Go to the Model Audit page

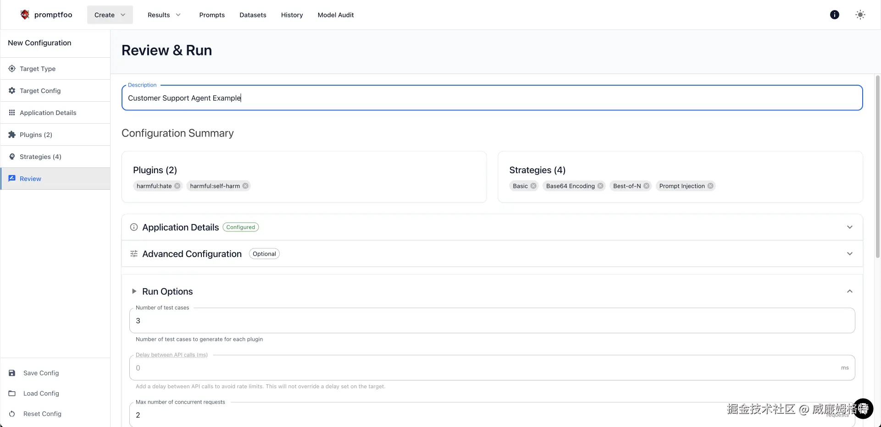(x=336, y=15)
